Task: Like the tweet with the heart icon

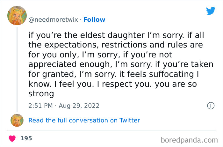Action: tap(12, 139)
